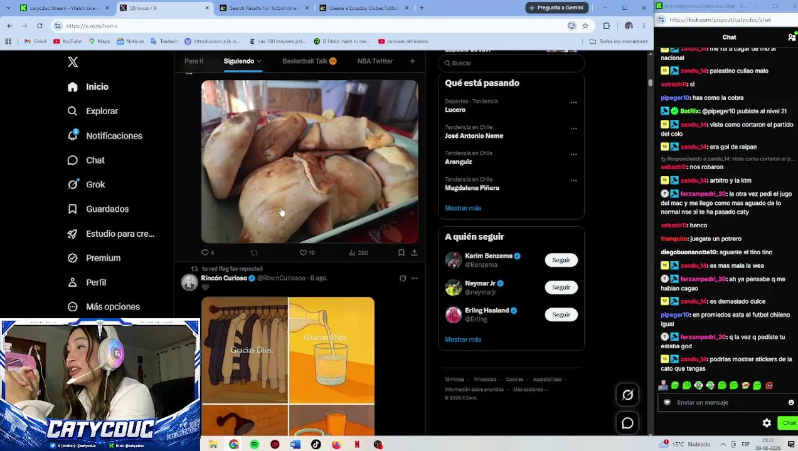Open the empanadas photo in the post
The width and height of the screenshot is (798, 451).
[309, 162]
